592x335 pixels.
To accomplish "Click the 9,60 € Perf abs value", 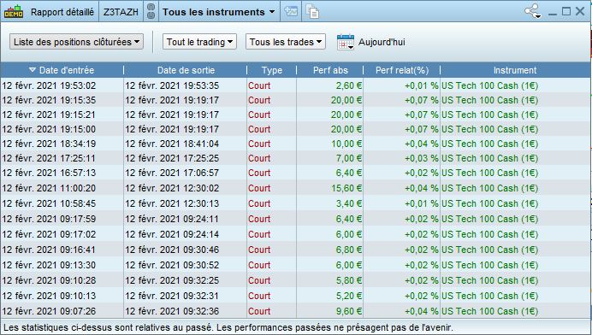I will pos(349,311).
